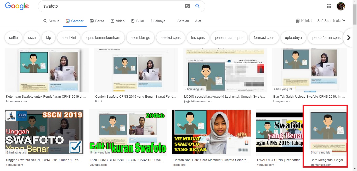Open your Google account profile picture
The width and height of the screenshot is (357, 171).
pyautogui.click(x=341, y=6)
